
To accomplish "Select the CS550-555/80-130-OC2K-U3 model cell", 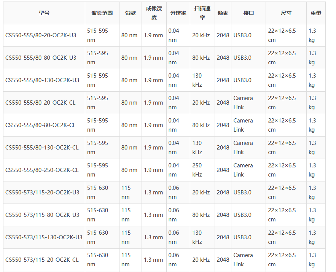I will tap(42, 80).
